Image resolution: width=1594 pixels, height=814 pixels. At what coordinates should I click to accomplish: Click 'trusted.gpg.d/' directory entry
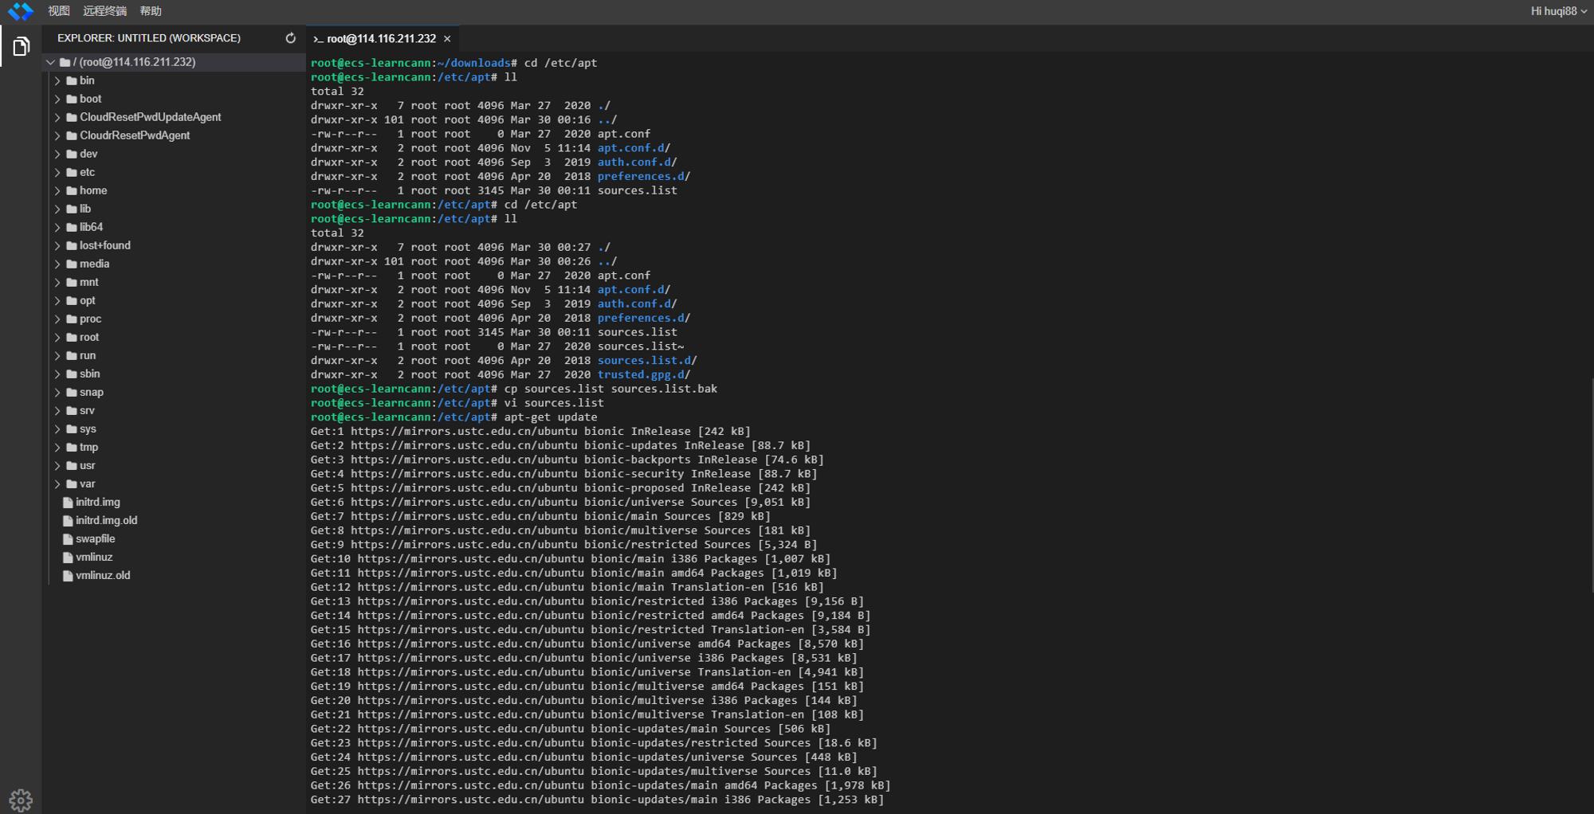644,374
